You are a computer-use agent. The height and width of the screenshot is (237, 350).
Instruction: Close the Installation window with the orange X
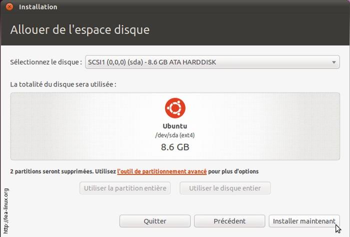coord(9,7)
